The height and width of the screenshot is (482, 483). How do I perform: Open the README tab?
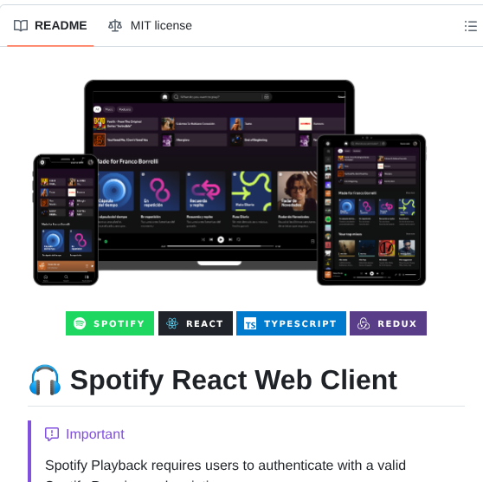tap(50, 26)
